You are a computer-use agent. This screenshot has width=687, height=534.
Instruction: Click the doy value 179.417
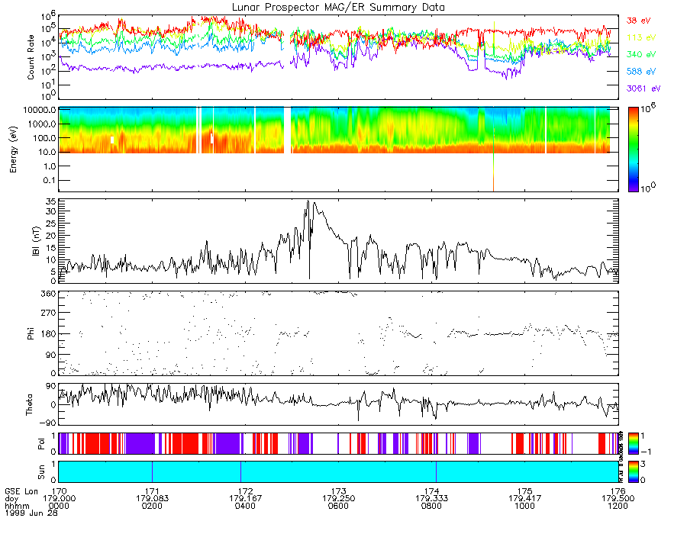[525, 499]
